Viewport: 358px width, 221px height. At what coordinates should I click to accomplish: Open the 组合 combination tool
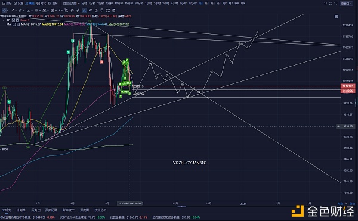[53, 4]
